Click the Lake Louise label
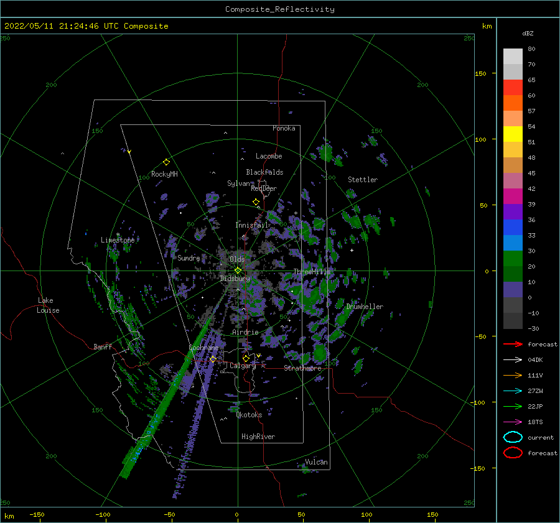This screenshot has height=523, width=560. (48, 305)
